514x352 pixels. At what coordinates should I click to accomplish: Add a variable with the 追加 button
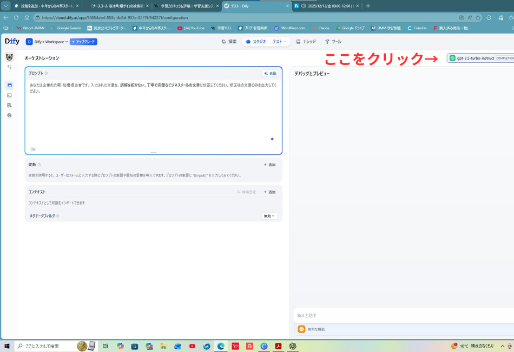(269, 164)
